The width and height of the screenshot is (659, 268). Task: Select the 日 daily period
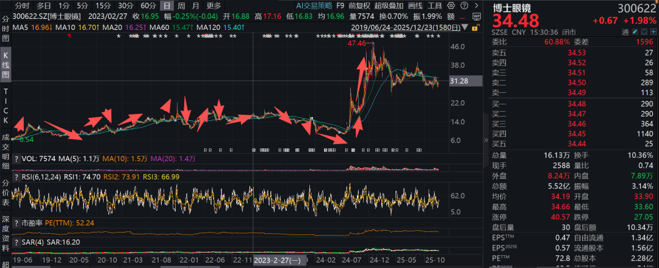[167, 5]
